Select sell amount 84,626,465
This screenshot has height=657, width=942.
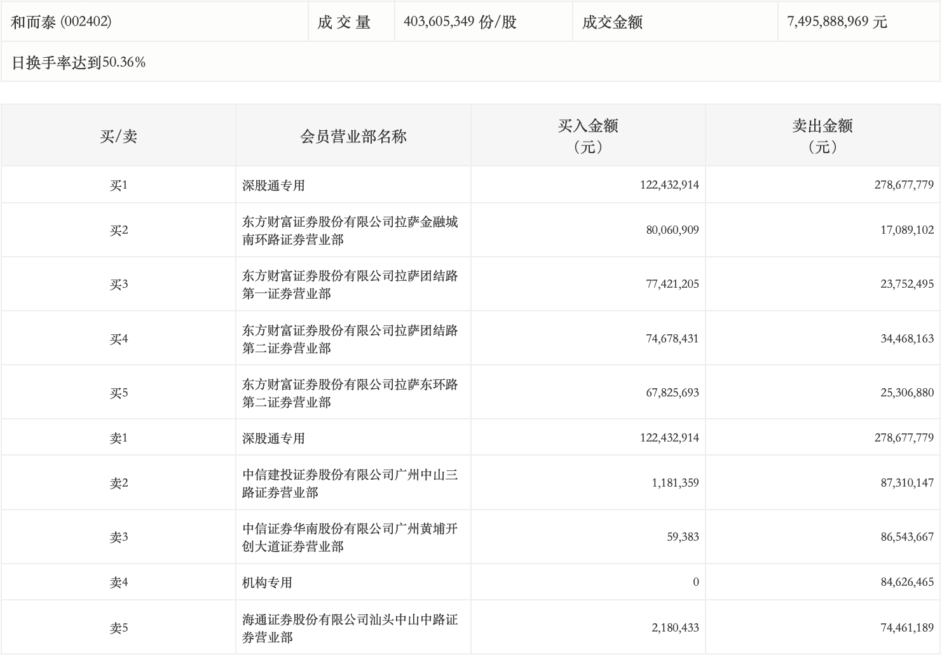907,583
